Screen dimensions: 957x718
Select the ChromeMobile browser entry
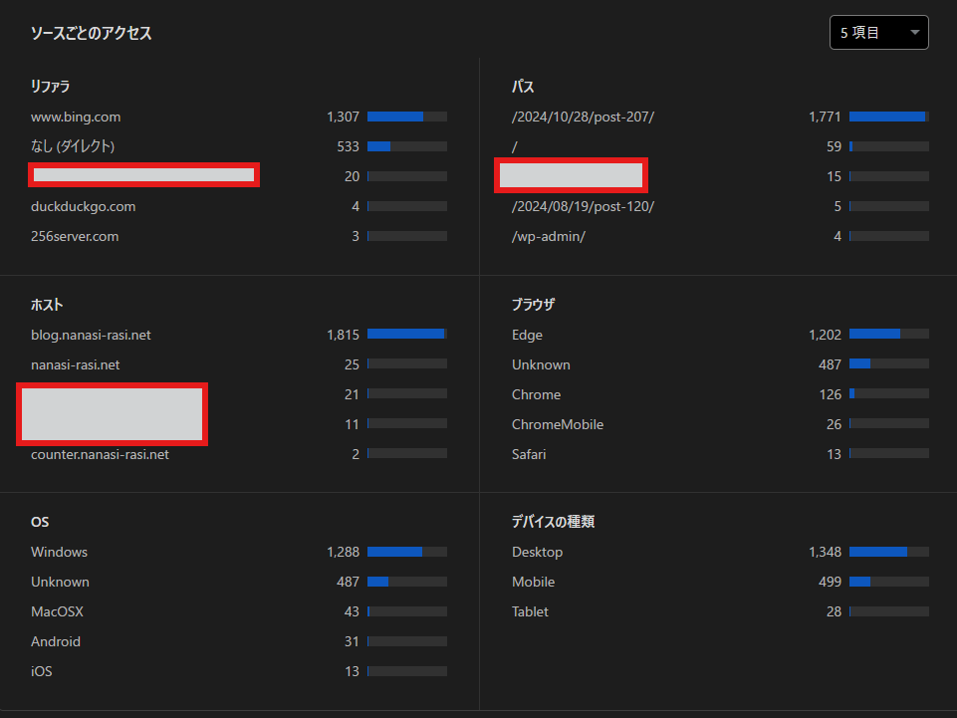click(x=558, y=425)
